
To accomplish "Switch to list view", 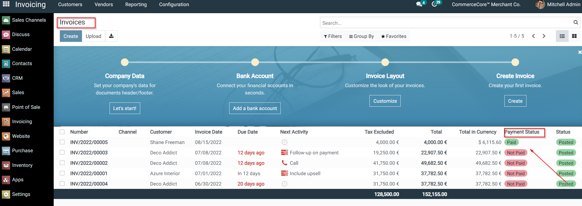I will 562,36.
